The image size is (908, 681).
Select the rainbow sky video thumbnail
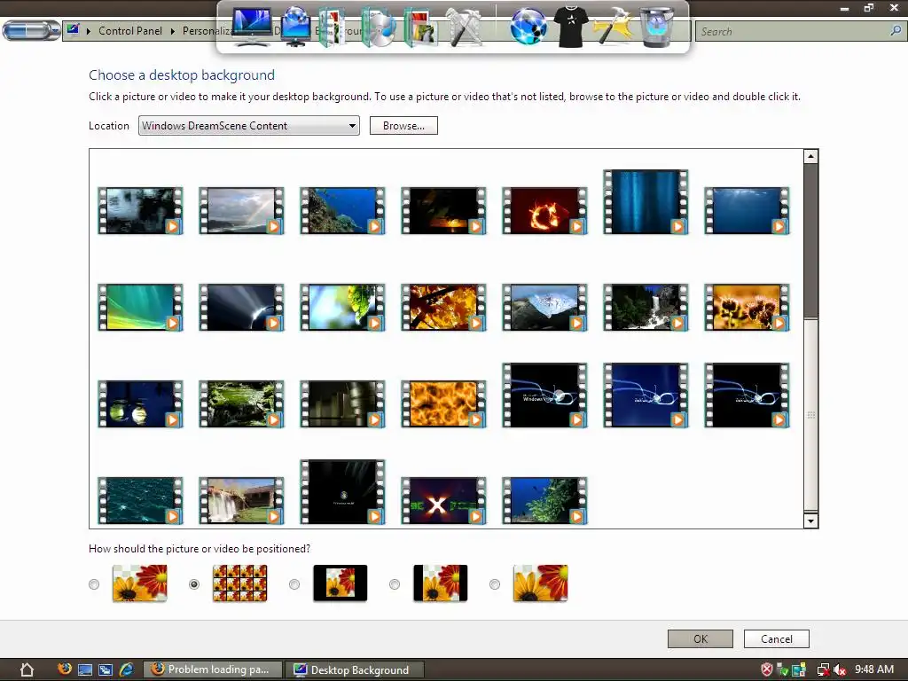(x=241, y=210)
